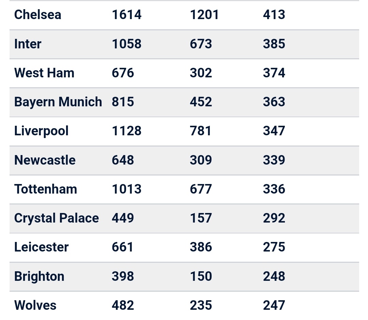Click Liverpool's 781 value
Screen dimensions: 368x320
coord(200,131)
